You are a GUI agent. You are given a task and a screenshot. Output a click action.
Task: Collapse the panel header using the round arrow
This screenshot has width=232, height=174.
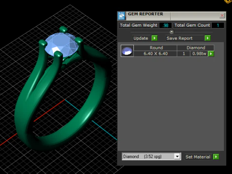tap(172, 32)
